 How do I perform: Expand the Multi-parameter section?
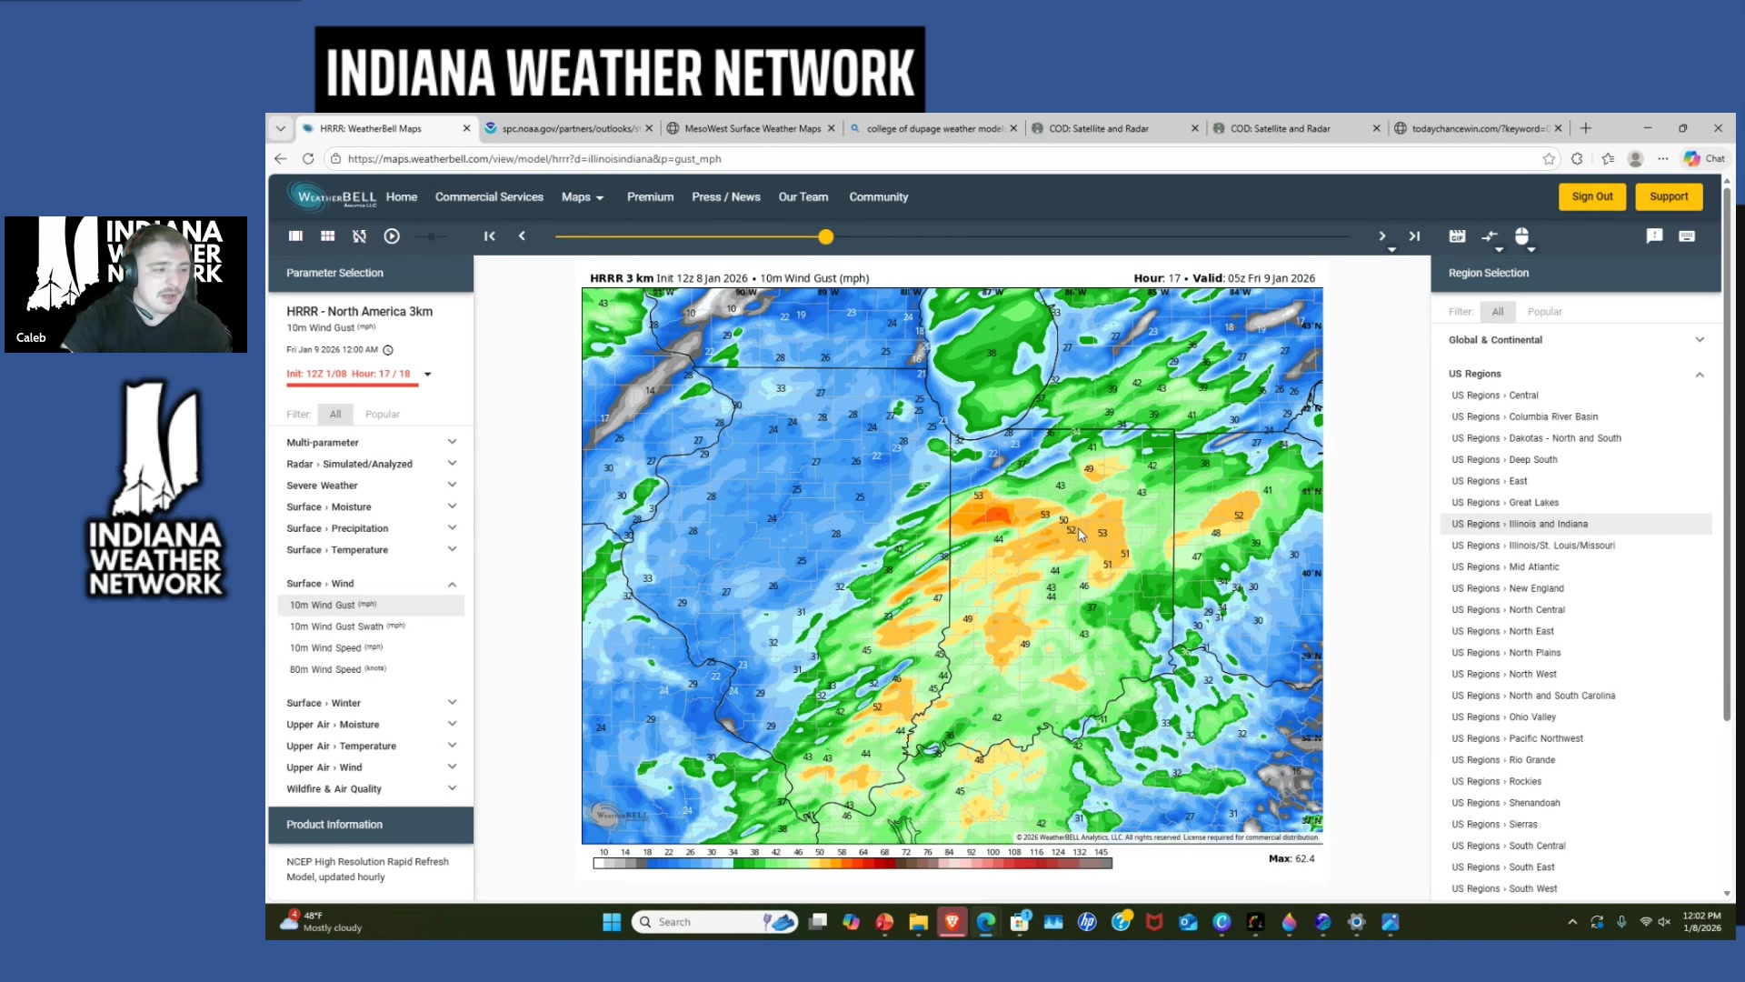pos(372,443)
